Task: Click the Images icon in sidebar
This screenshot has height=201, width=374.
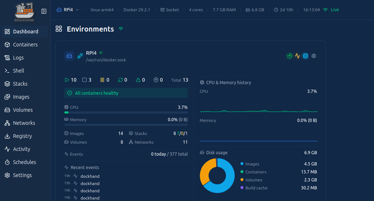Action: [7, 97]
